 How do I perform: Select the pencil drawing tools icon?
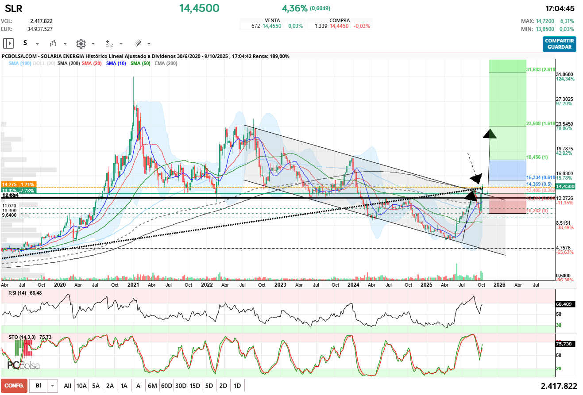pos(138,43)
